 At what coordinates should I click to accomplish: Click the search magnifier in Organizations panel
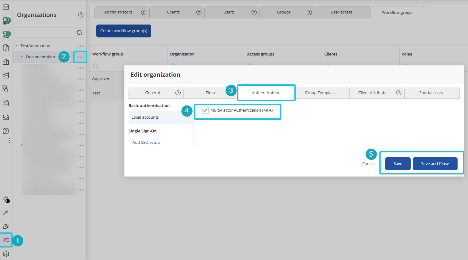79,32
